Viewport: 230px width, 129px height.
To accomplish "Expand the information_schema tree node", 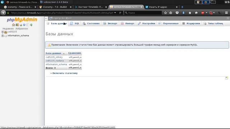I will coord(3,35).
